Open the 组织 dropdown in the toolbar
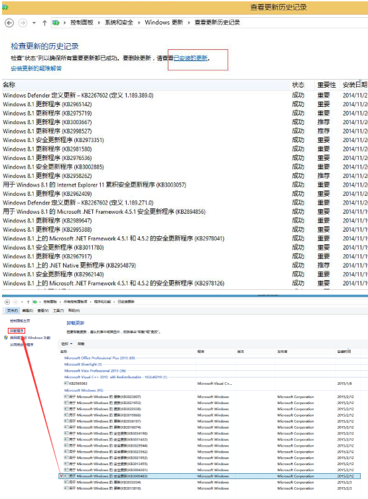Viewport: 368px width, 499px height. pos(67,344)
